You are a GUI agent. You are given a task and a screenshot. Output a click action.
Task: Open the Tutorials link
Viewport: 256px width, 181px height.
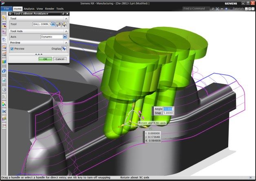pos(238,9)
